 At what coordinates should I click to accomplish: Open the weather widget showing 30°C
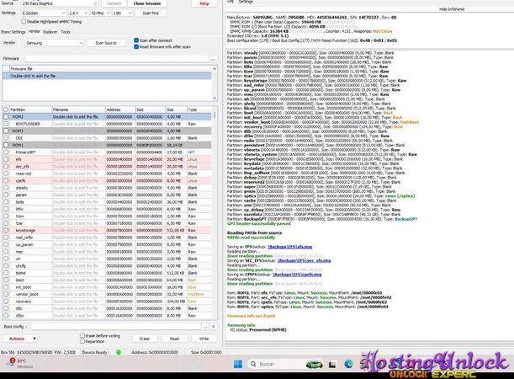(x=17, y=362)
